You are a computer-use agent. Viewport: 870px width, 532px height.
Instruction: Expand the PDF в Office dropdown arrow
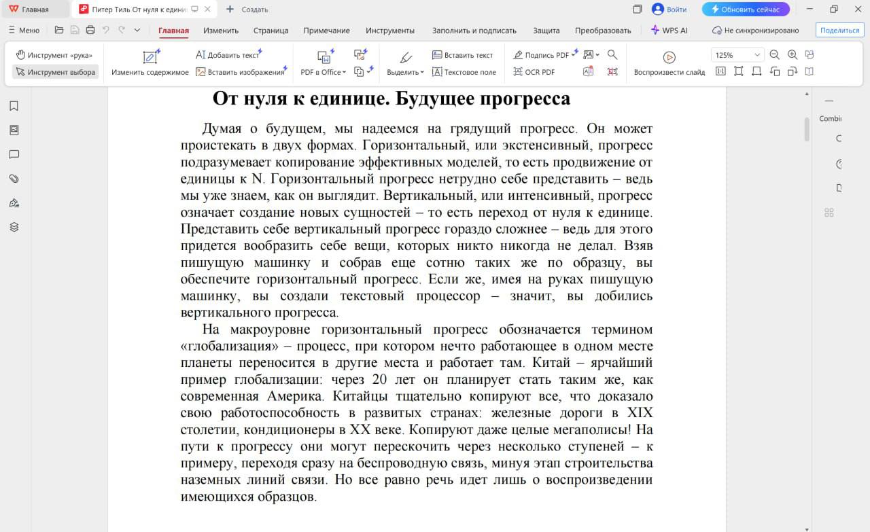point(344,72)
